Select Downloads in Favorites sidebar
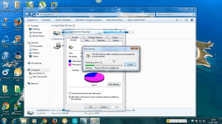The height and width of the screenshot is (124, 222). 37,32
